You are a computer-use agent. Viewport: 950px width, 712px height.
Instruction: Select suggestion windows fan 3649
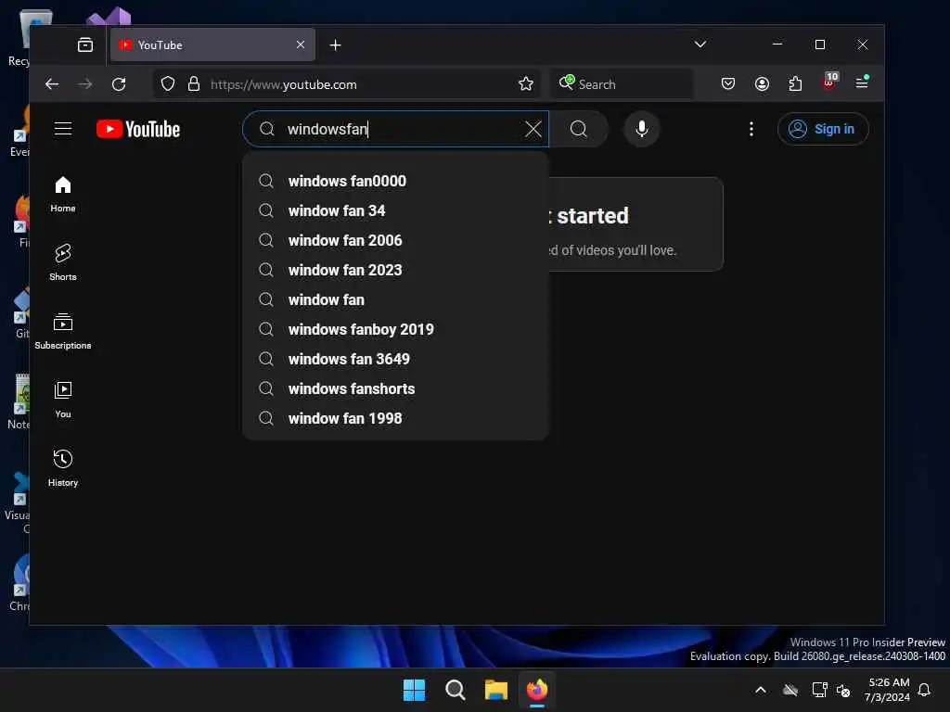pos(395,359)
